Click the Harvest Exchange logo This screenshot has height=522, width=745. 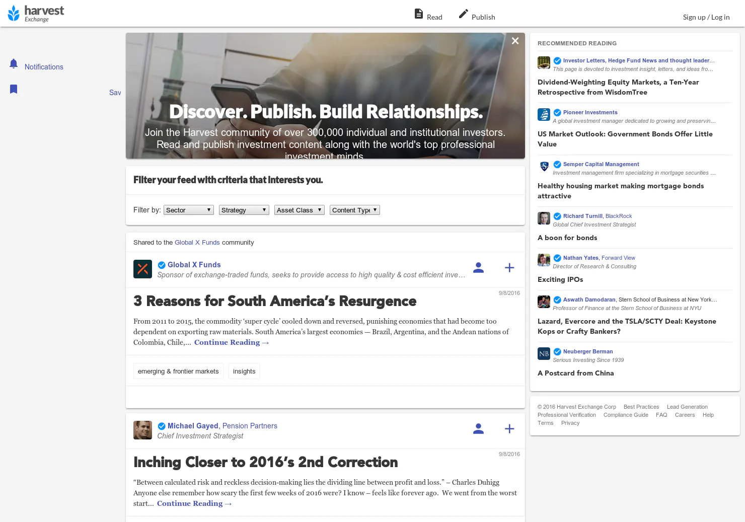click(36, 14)
